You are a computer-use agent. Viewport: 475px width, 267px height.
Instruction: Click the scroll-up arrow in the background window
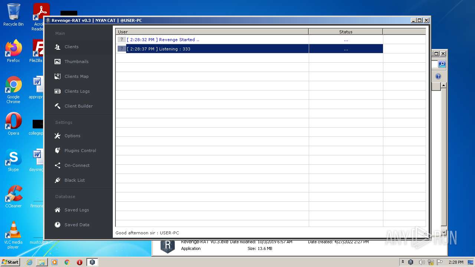(x=443, y=86)
